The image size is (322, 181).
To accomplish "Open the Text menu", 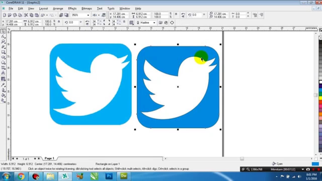I will tap(100, 9).
